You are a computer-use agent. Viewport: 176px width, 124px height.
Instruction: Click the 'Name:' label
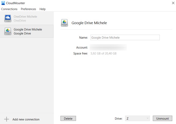83,38
